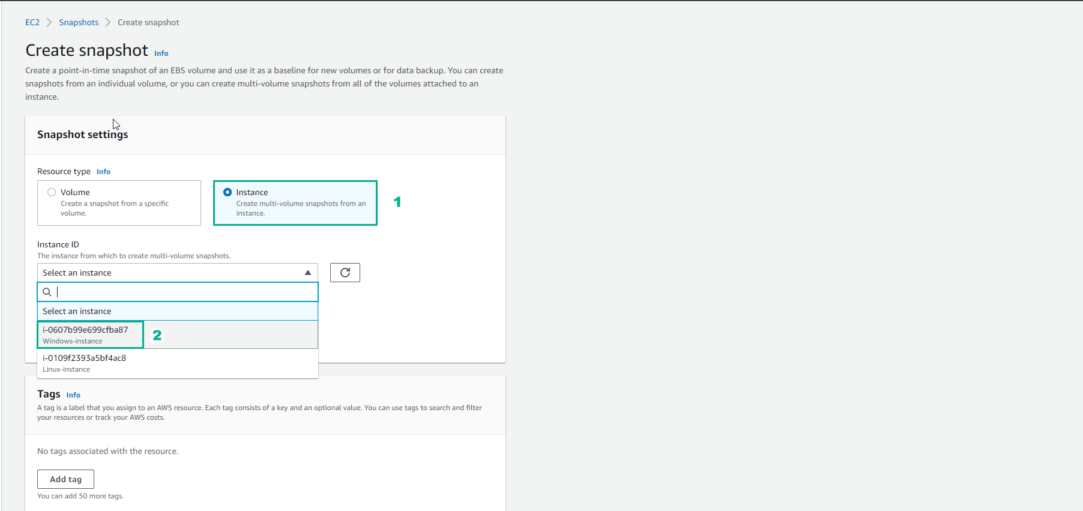Screen dimensions: 1083x511
Task: Click the breadcrumb chevron after Snapshots
Action: 108,22
